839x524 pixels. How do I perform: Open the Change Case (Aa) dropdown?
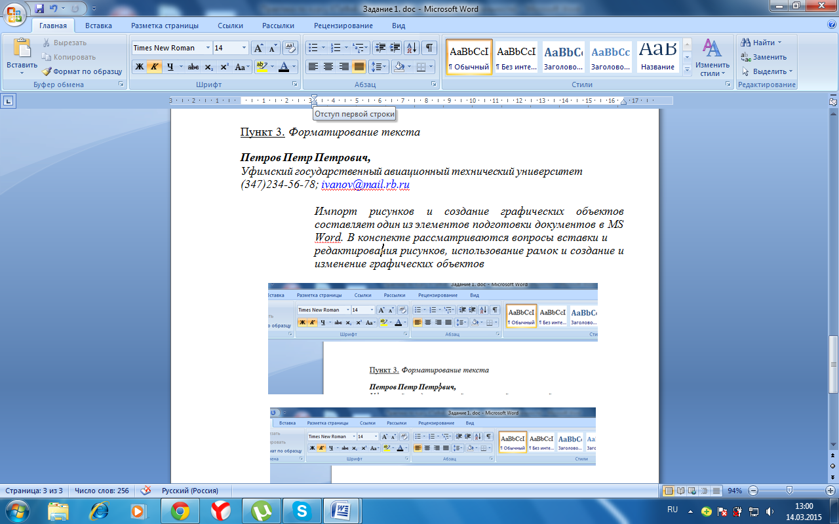tap(243, 67)
